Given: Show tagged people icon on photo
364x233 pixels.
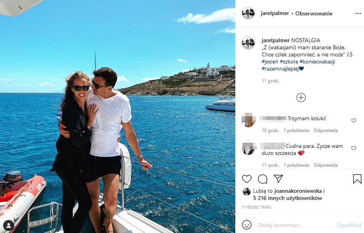Looking at the screenshot, I should (x=9, y=225).
